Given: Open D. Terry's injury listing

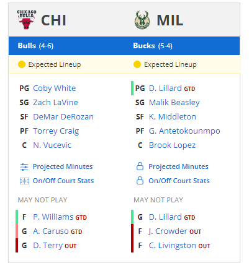Looking at the screenshot, I should pyautogui.click(x=48, y=246).
